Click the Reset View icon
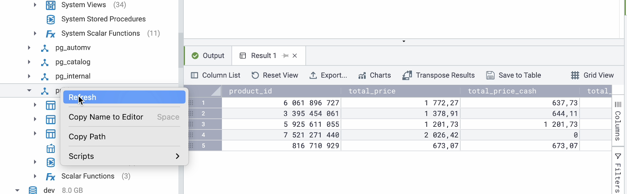 pos(256,75)
